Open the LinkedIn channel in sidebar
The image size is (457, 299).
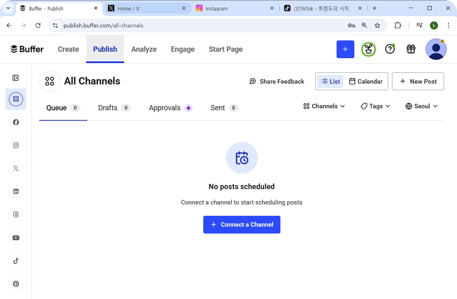16,192
